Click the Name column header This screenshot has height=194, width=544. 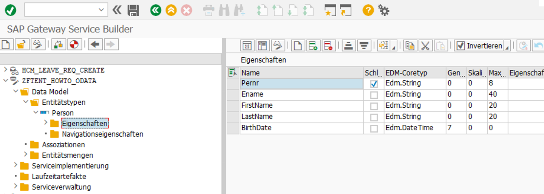[x=301, y=73]
